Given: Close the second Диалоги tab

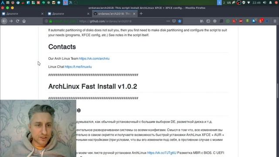Looking at the screenshot, I should [88, 14].
